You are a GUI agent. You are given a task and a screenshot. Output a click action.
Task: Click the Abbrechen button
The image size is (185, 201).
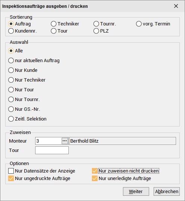(x=167, y=192)
